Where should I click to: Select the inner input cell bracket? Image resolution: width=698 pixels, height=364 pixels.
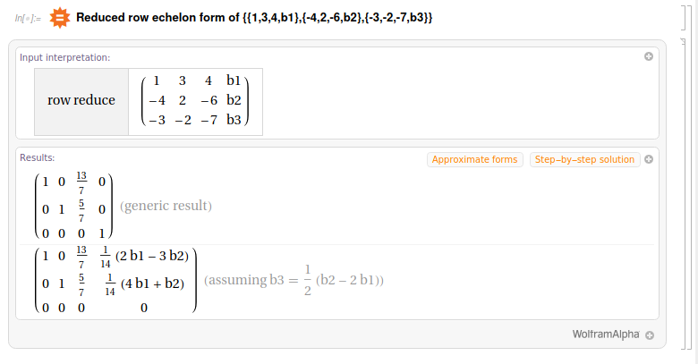click(684, 18)
